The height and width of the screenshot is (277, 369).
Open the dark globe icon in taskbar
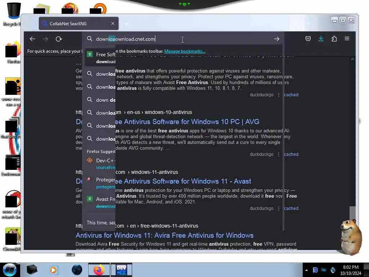[x=77, y=270]
